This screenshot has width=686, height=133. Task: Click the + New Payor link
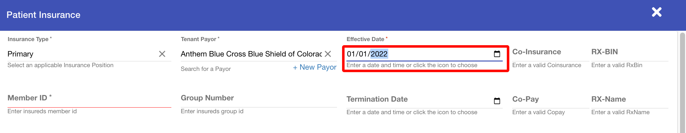pyautogui.click(x=315, y=67)
